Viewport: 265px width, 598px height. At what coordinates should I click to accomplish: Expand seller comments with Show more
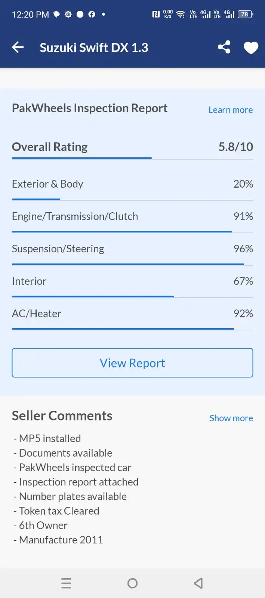point(231,418)
